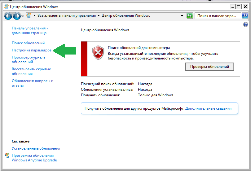Click the Control Panel icon in address bar
This screenshot has height=171, width=251.
tap(29, 15)
